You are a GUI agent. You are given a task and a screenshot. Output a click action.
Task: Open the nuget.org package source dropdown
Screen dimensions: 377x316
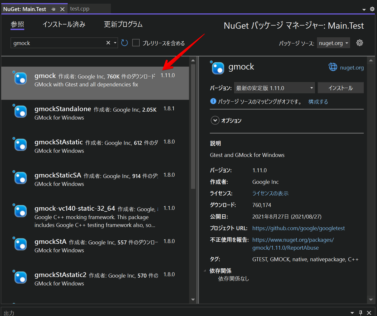[333, 43]
